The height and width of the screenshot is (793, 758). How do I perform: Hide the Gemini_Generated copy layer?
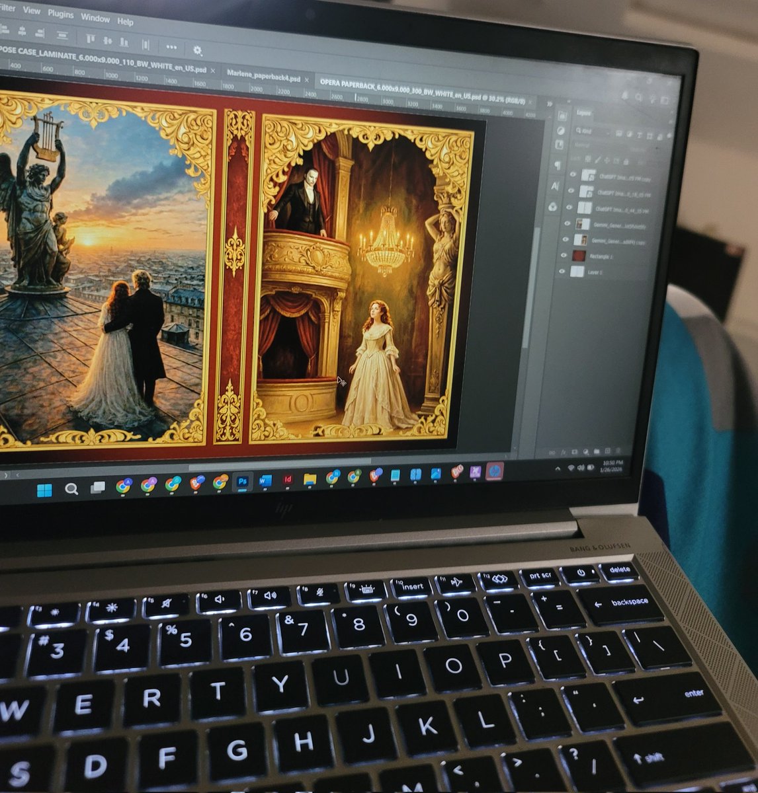pyautogui.click(x=566, y=239)
